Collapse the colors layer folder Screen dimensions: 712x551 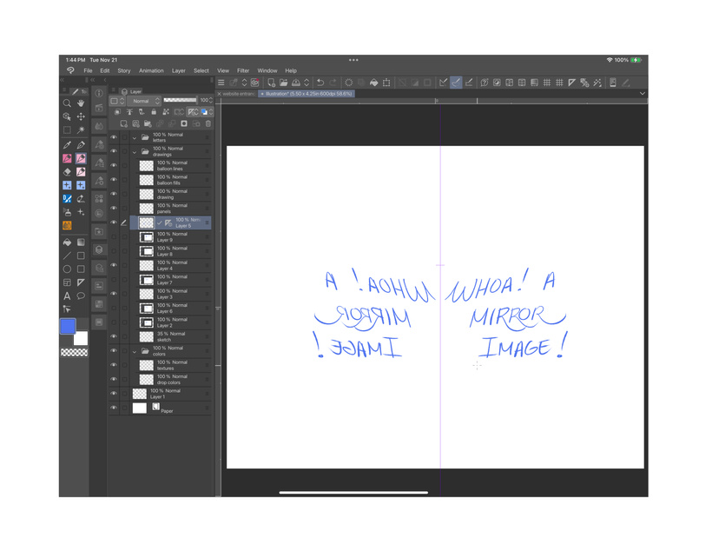135,351
